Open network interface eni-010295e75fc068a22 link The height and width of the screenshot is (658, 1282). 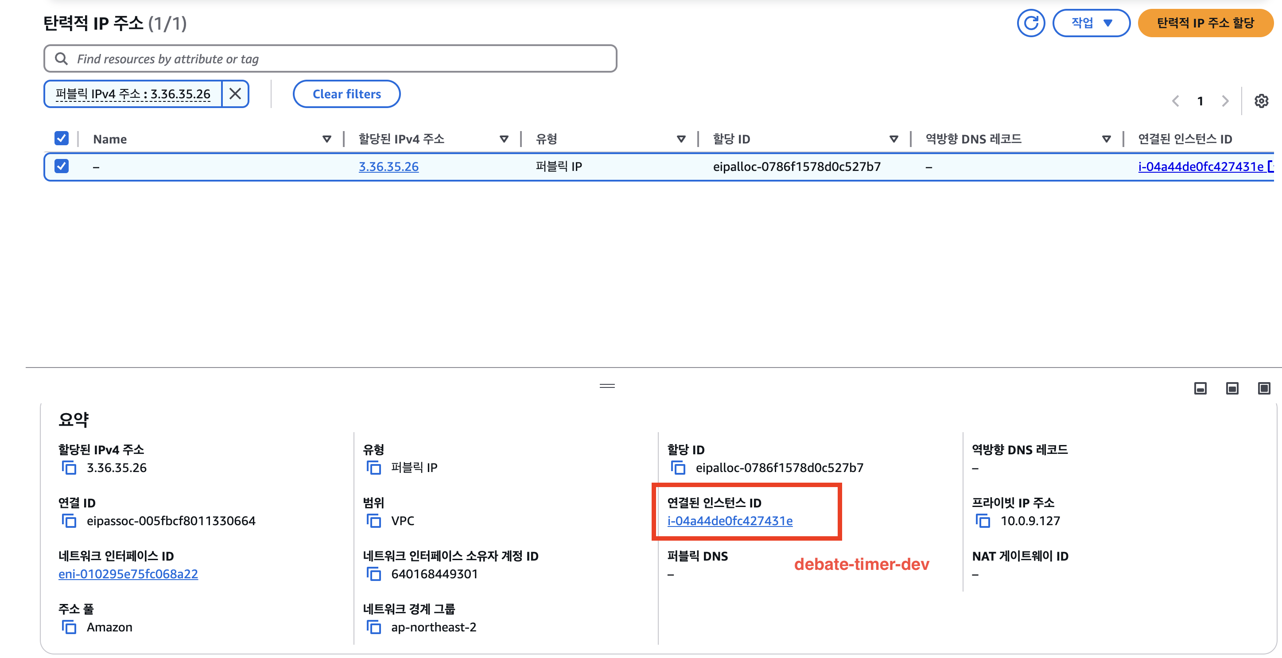[x=128, y=574]
